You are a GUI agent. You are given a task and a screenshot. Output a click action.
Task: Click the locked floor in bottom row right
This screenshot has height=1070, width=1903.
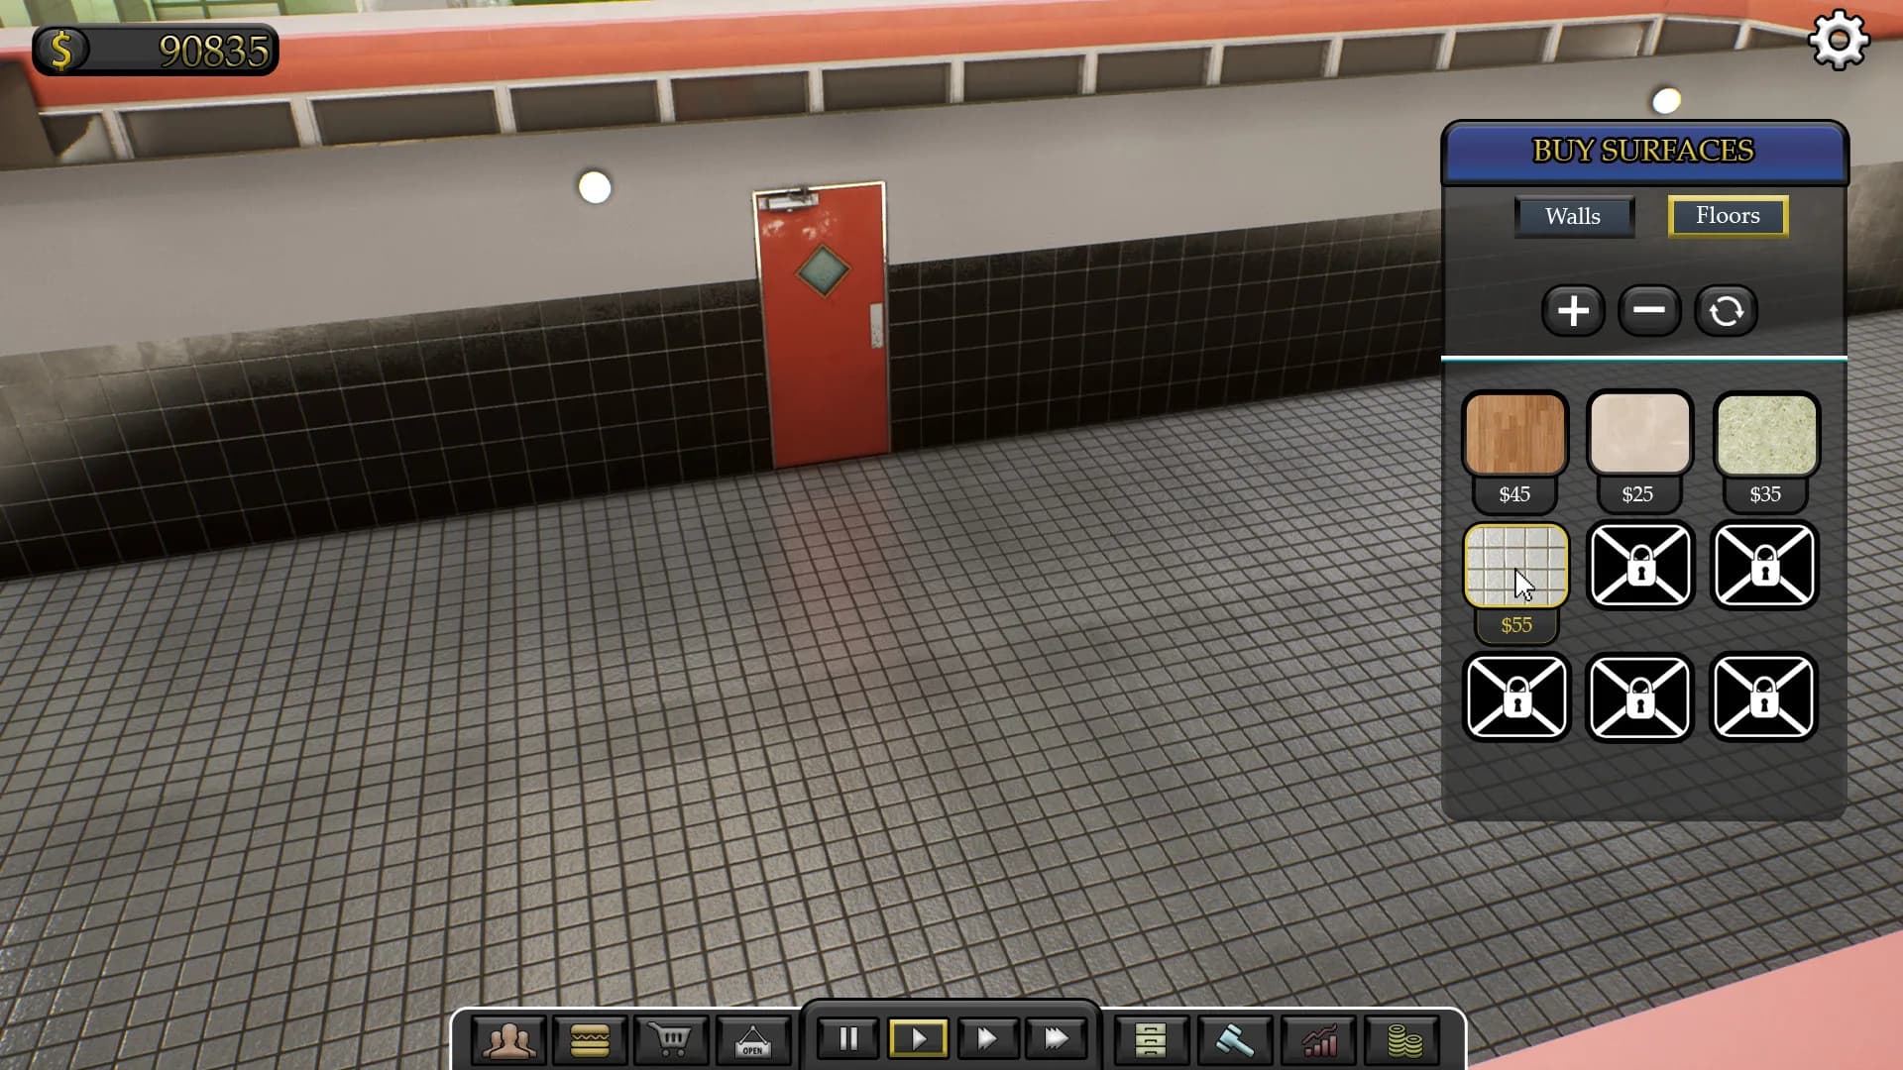point(1763,697)
